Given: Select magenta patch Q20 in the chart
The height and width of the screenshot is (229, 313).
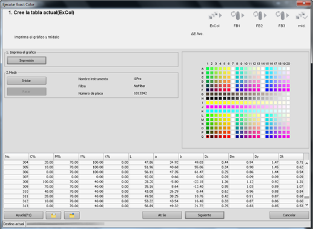Looking at the screenshot, I should [288, 137].
